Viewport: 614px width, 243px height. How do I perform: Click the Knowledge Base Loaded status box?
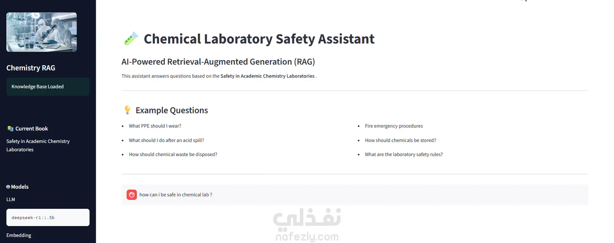(x=48, y=87)
